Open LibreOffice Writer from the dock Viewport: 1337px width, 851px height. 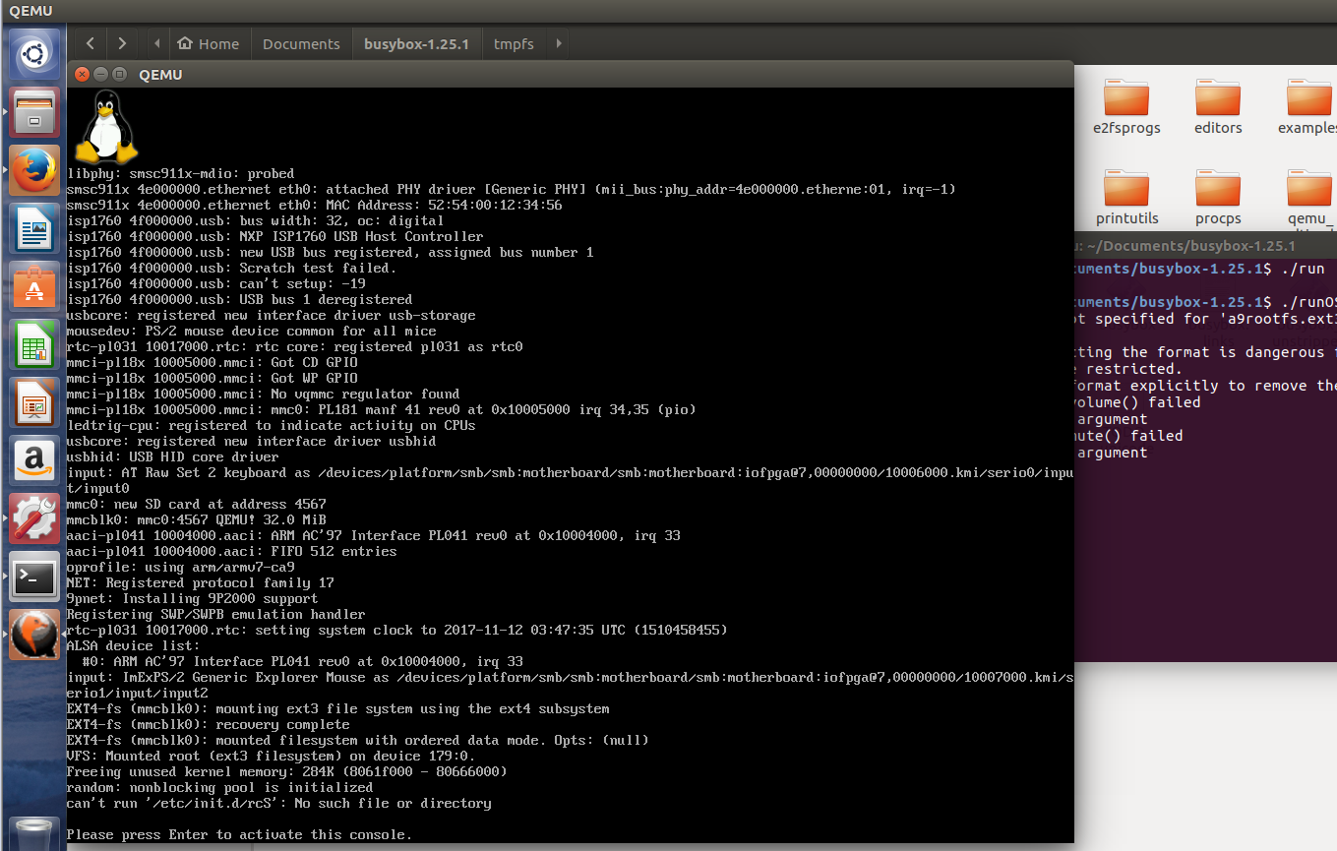point(35,228)
